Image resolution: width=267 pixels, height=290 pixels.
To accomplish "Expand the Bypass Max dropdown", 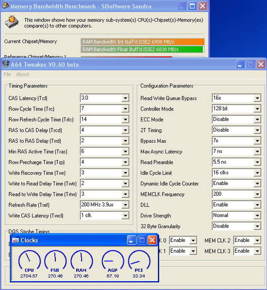I will pyautogui.click(x=257, y=141).
